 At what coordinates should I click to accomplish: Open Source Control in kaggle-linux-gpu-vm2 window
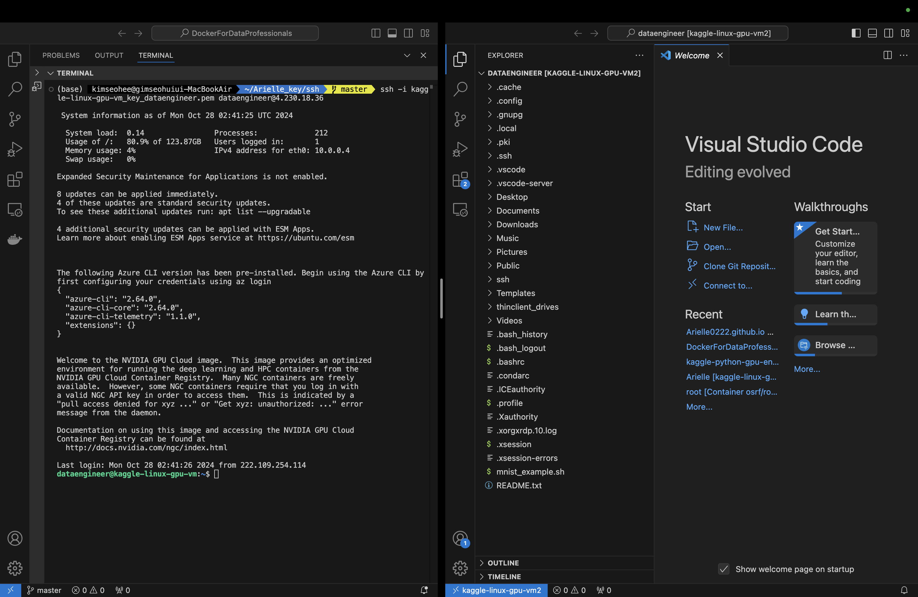[x=460, y=119]
